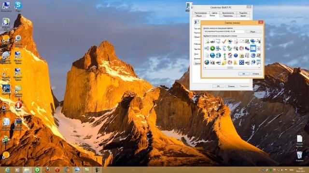Pick the server tower icon in third row

pyautogui.click(x=247, y=56)
